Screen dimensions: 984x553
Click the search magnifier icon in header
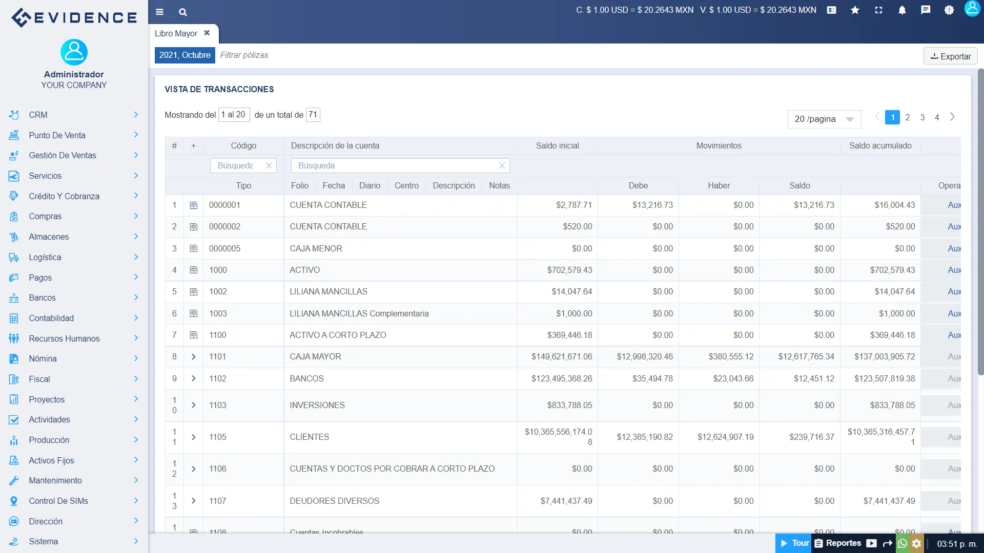click(183, 12)
